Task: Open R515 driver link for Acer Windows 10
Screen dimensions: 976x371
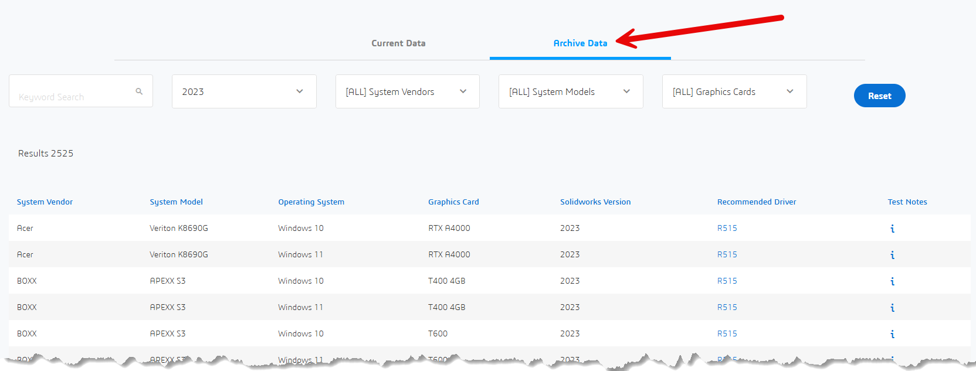Action: (727, 228)
